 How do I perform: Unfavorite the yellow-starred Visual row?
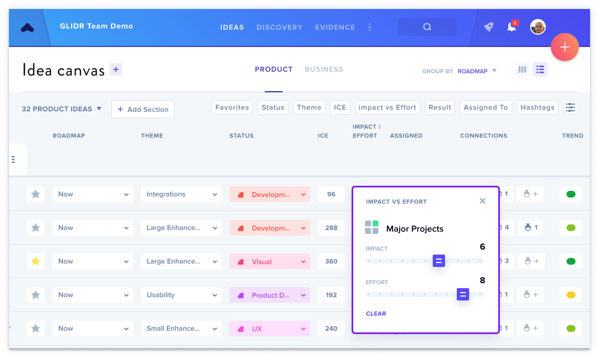35,261
